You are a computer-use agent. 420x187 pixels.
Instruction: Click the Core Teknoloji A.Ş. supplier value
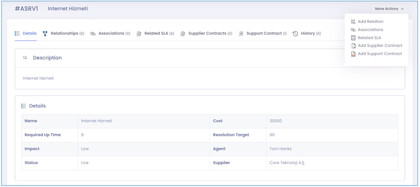click(287, 163)
